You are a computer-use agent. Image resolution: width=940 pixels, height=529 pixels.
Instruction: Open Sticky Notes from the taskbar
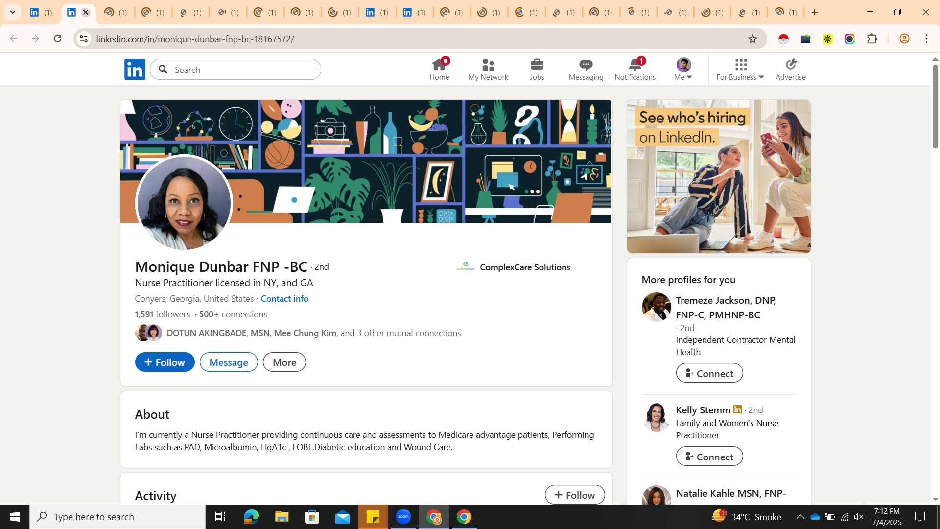(373, 517)
